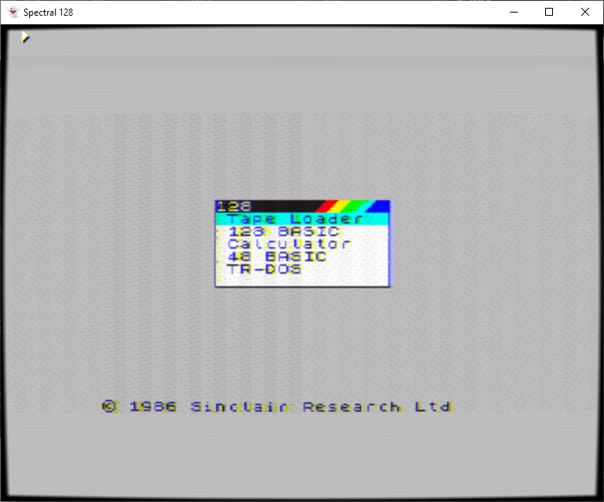Click the red stripe in menu header

328,206
